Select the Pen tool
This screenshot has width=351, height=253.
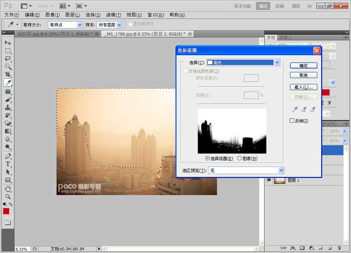pyautogui.click(x=8, y=156)
